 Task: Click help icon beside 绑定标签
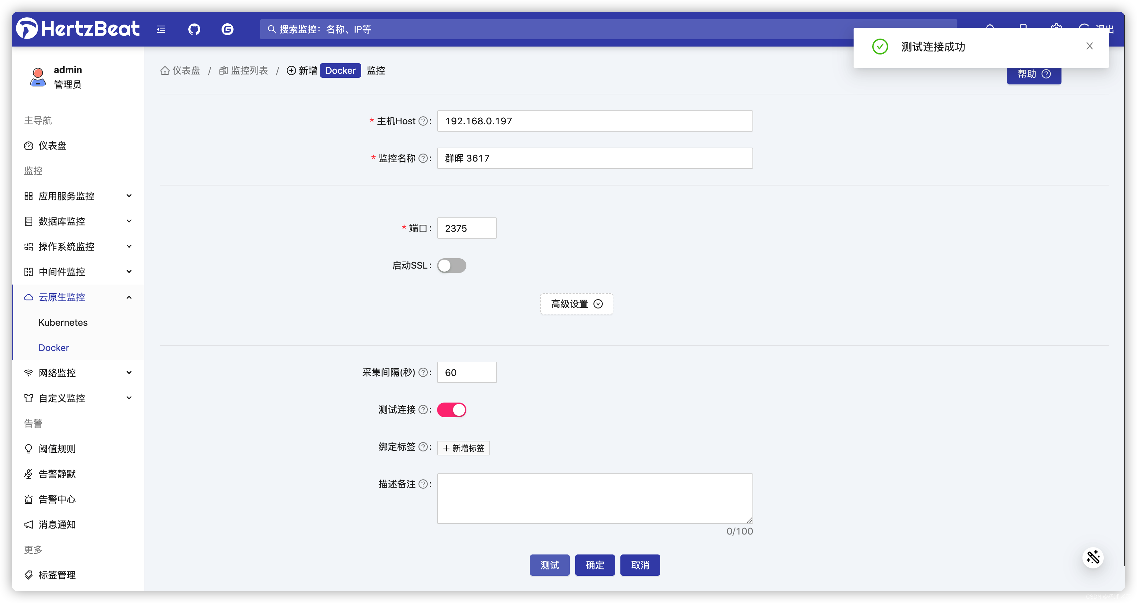(x=422, y=447)
